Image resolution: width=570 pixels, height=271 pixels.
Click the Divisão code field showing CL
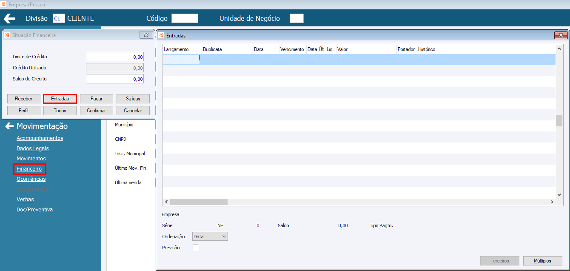pyautogui.click(x=59, y=18)
